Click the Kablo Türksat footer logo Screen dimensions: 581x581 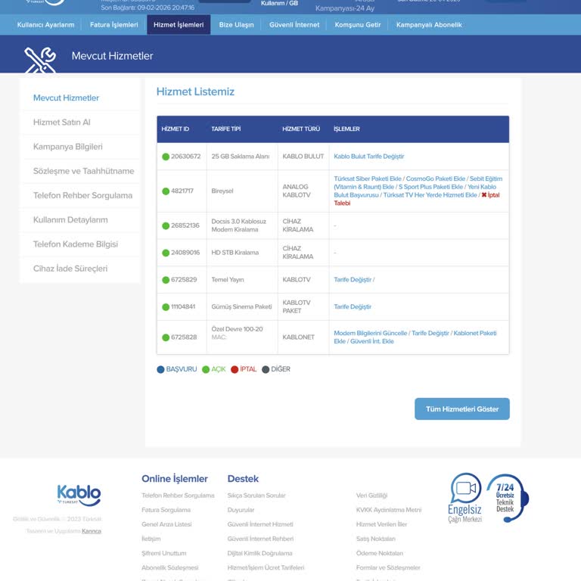pos(79,495)
